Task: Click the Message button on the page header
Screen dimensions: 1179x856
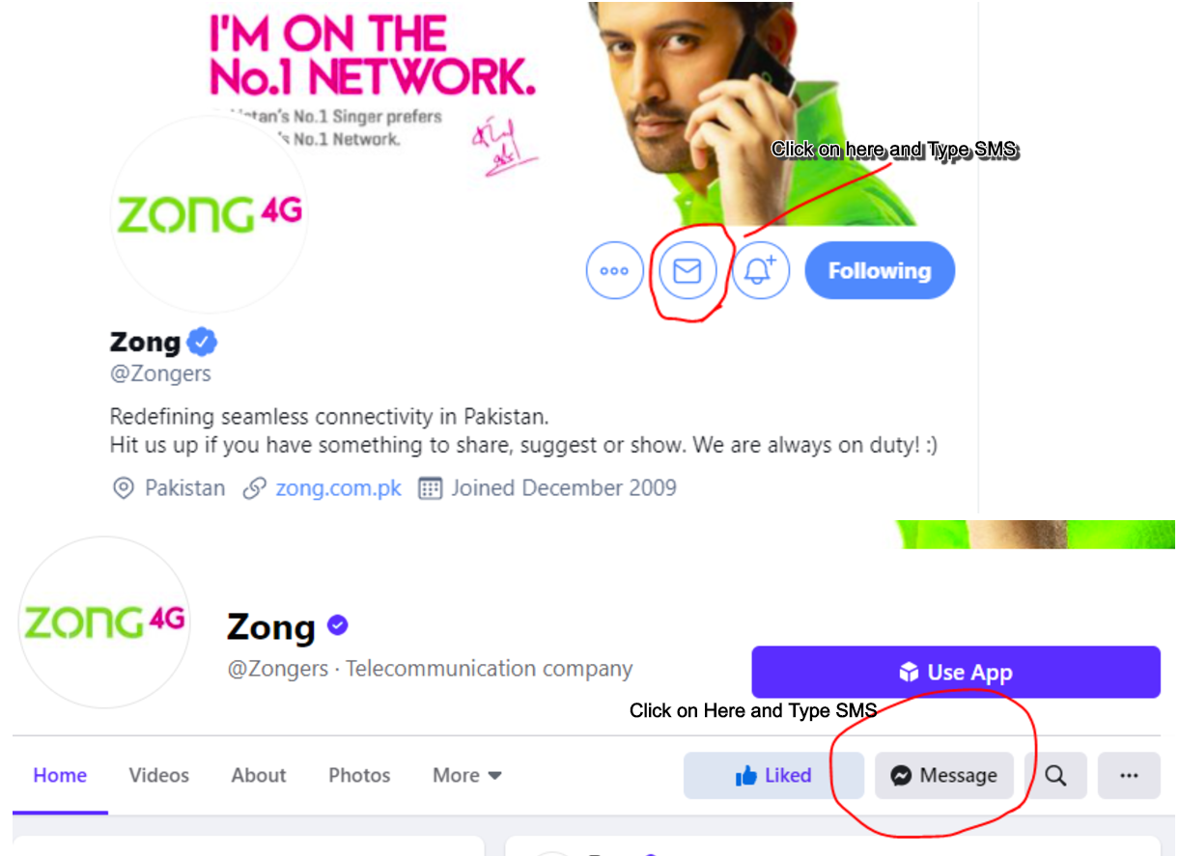Action: pos(944,775)
